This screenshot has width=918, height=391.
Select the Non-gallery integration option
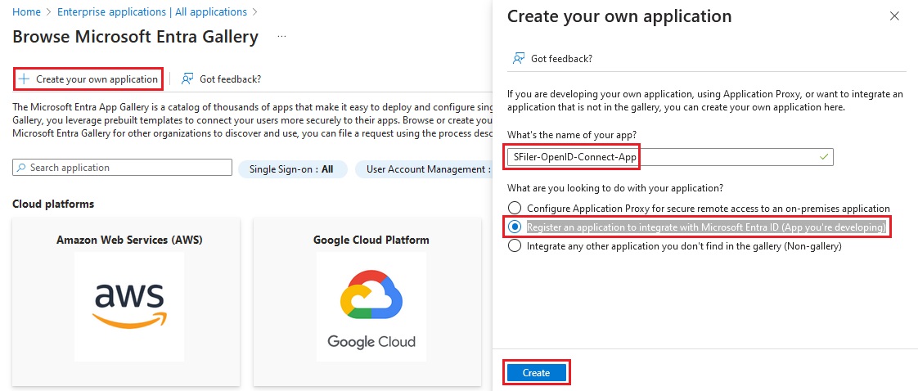click(x=674, y=246)
